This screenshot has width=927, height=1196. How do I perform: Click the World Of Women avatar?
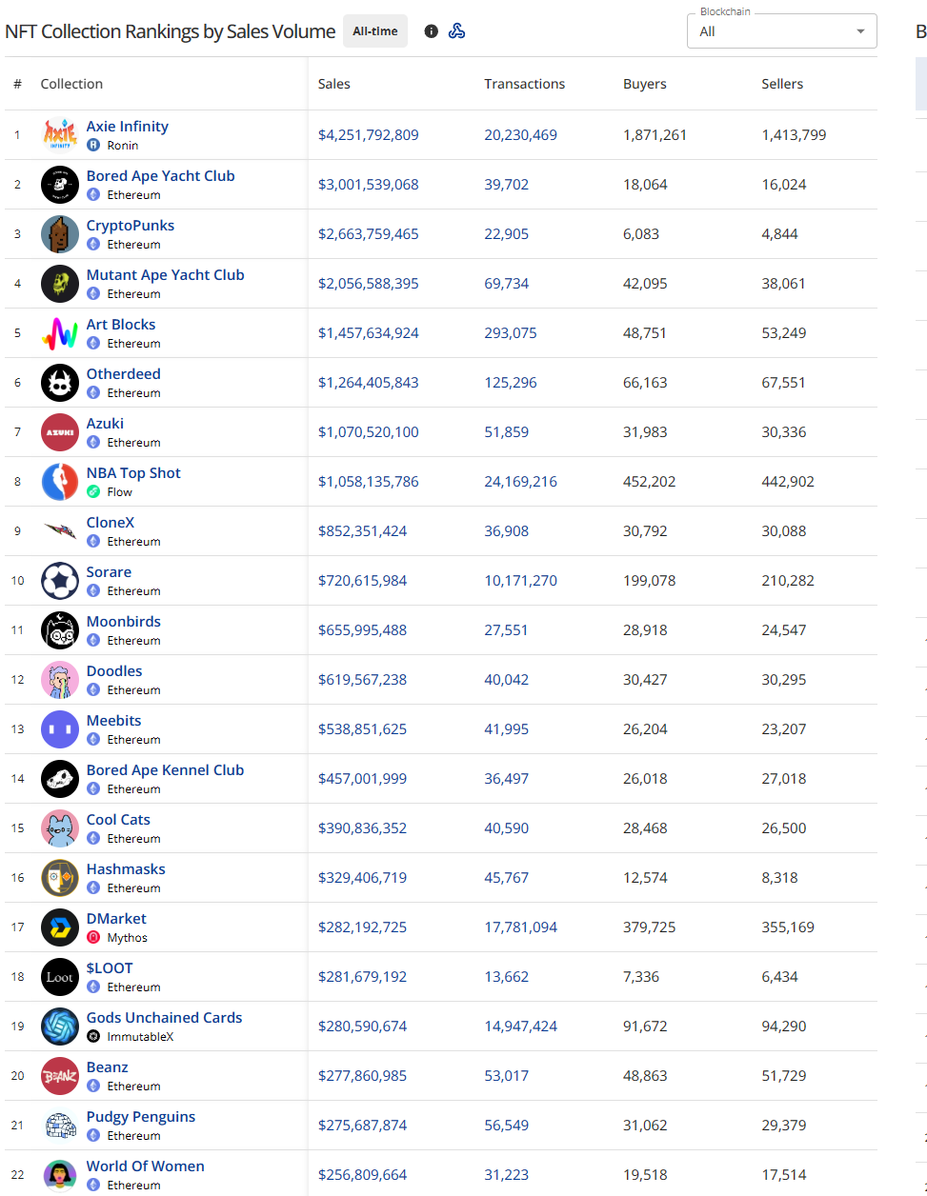[60, 1175]
